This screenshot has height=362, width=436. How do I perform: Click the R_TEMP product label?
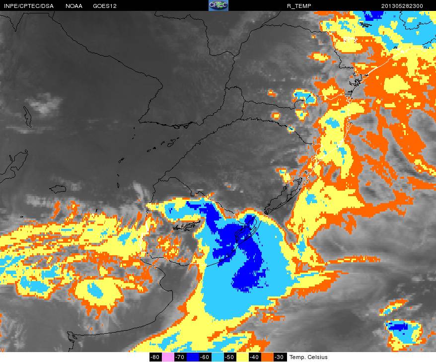pyautogui.click(x=299, y=6)
